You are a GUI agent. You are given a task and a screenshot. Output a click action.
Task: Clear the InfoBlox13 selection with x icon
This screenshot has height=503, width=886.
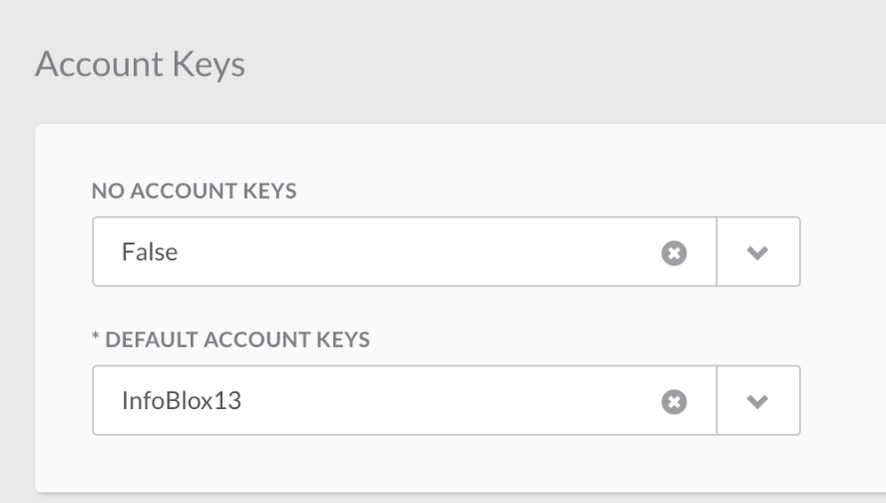(674, 402)
